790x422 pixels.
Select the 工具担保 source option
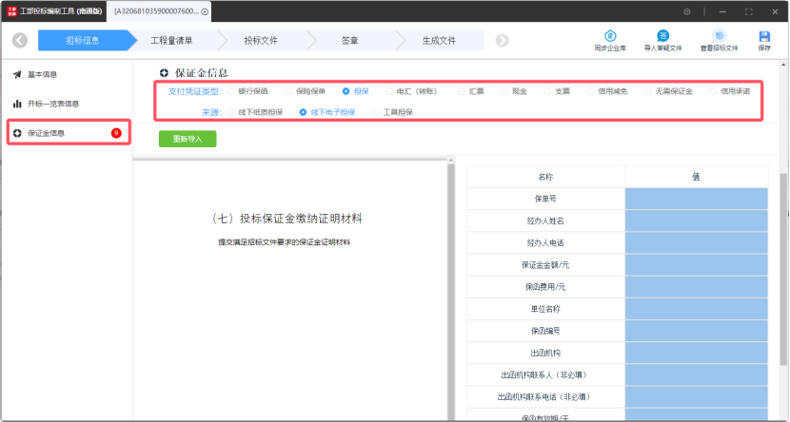(375, 112)
